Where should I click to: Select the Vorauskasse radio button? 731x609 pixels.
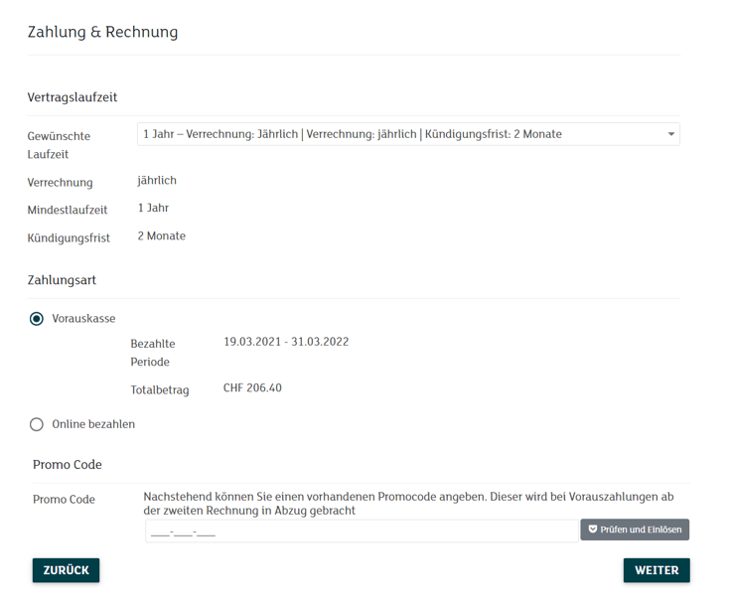37,319
